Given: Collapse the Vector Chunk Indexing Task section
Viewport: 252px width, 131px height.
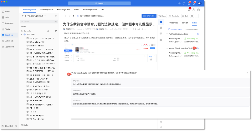Looking at the screenshot, I should point(167,48).
